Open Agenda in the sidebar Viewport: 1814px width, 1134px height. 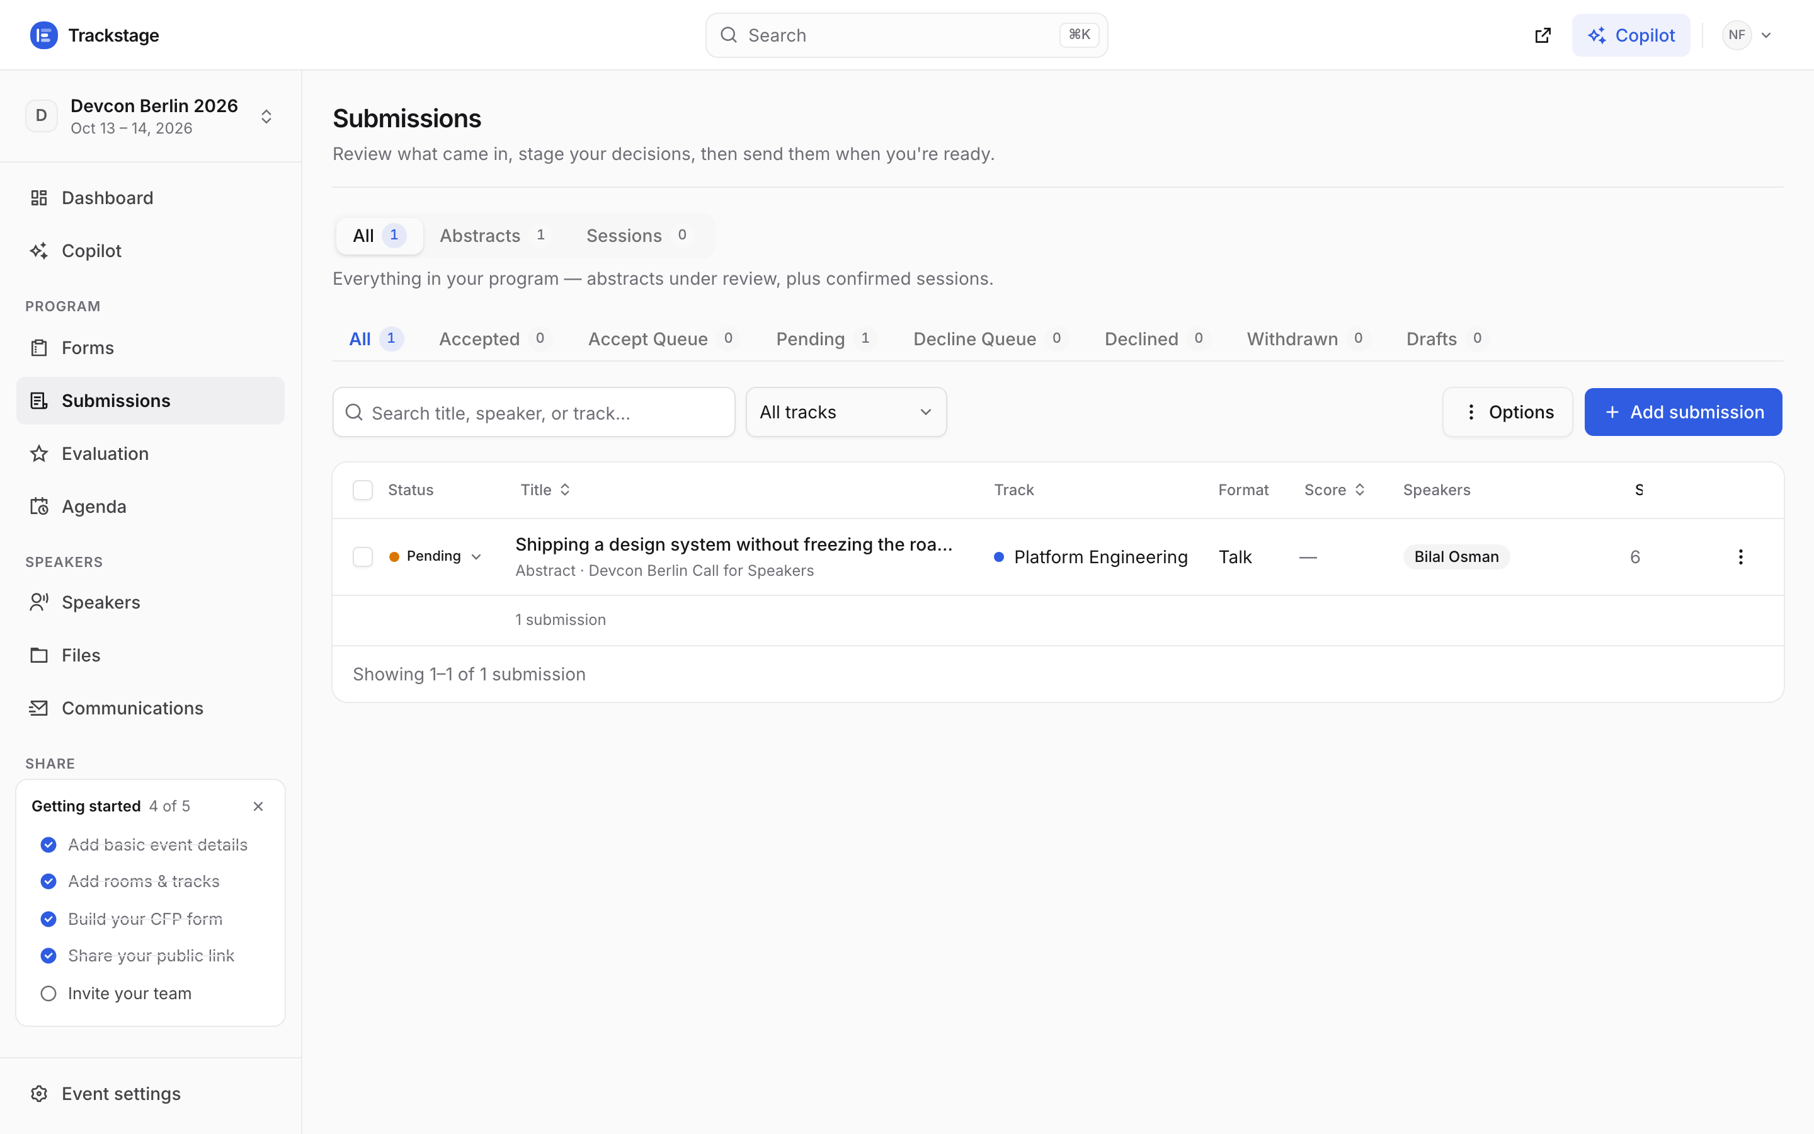[150, 507]
